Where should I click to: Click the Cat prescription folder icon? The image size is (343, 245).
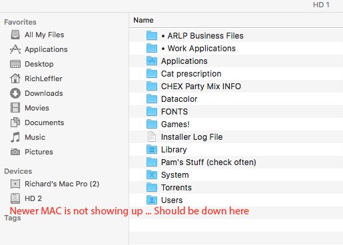tap(152, 73)
